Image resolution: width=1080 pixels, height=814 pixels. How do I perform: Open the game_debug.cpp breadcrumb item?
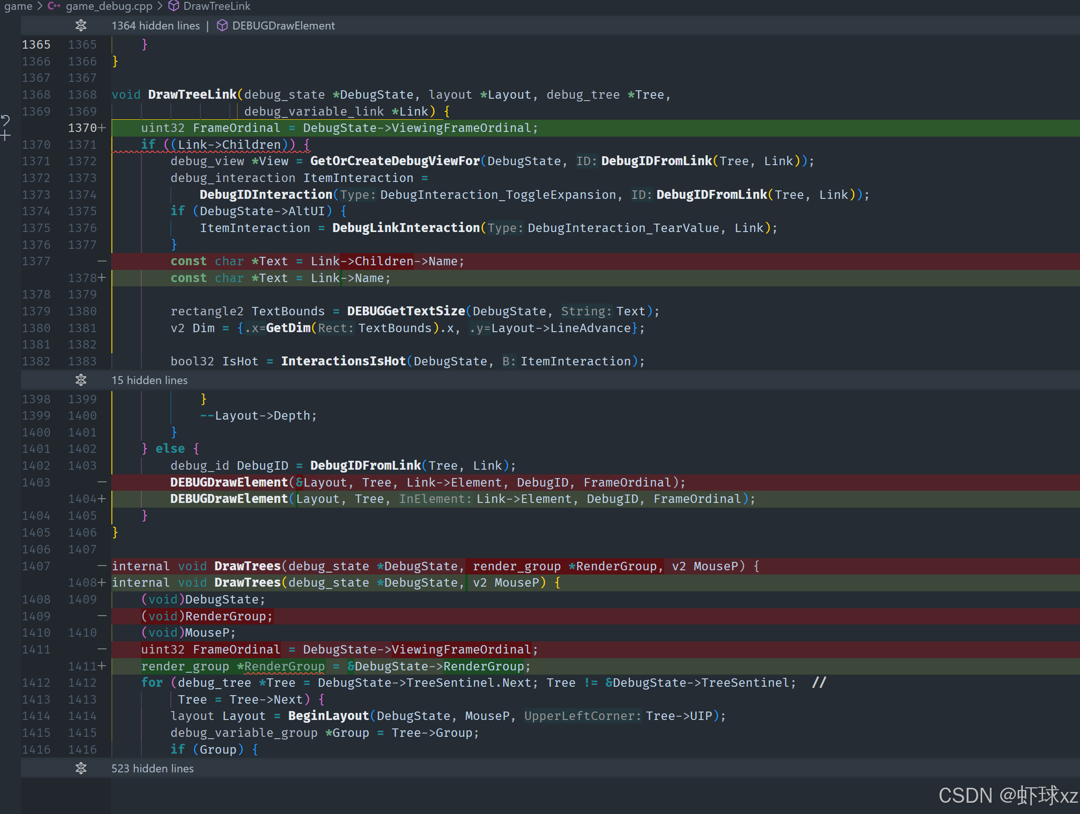(109, 6)
